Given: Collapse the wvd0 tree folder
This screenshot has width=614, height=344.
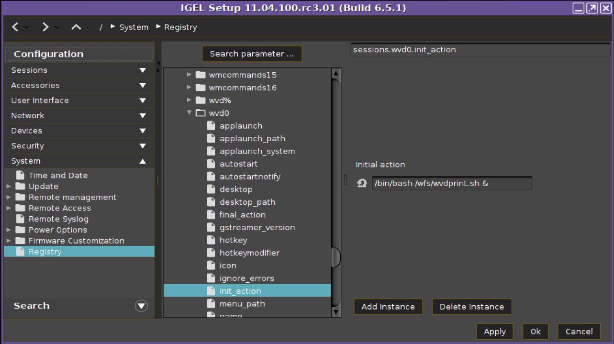Looking at the screenshot, I should pos(190,113).
